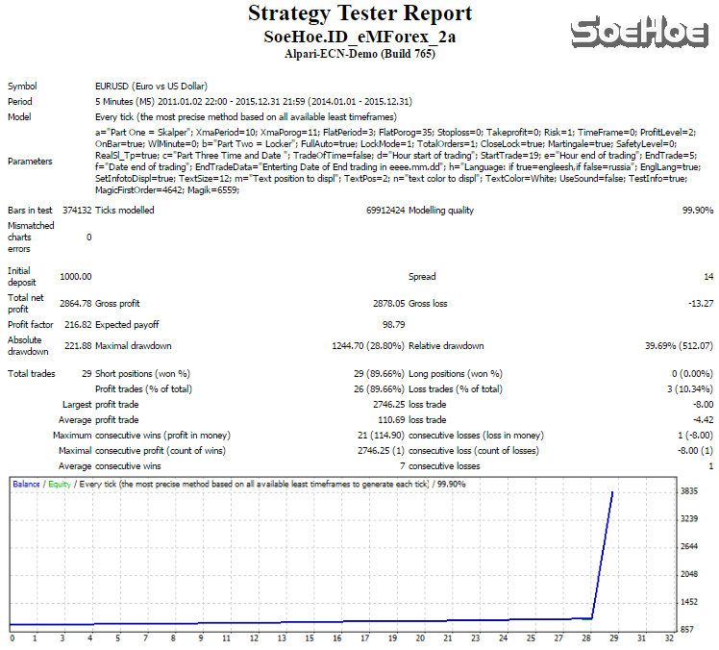
Task: Click the Modelling quality 99.90% value
Action: tap(697, 210)
